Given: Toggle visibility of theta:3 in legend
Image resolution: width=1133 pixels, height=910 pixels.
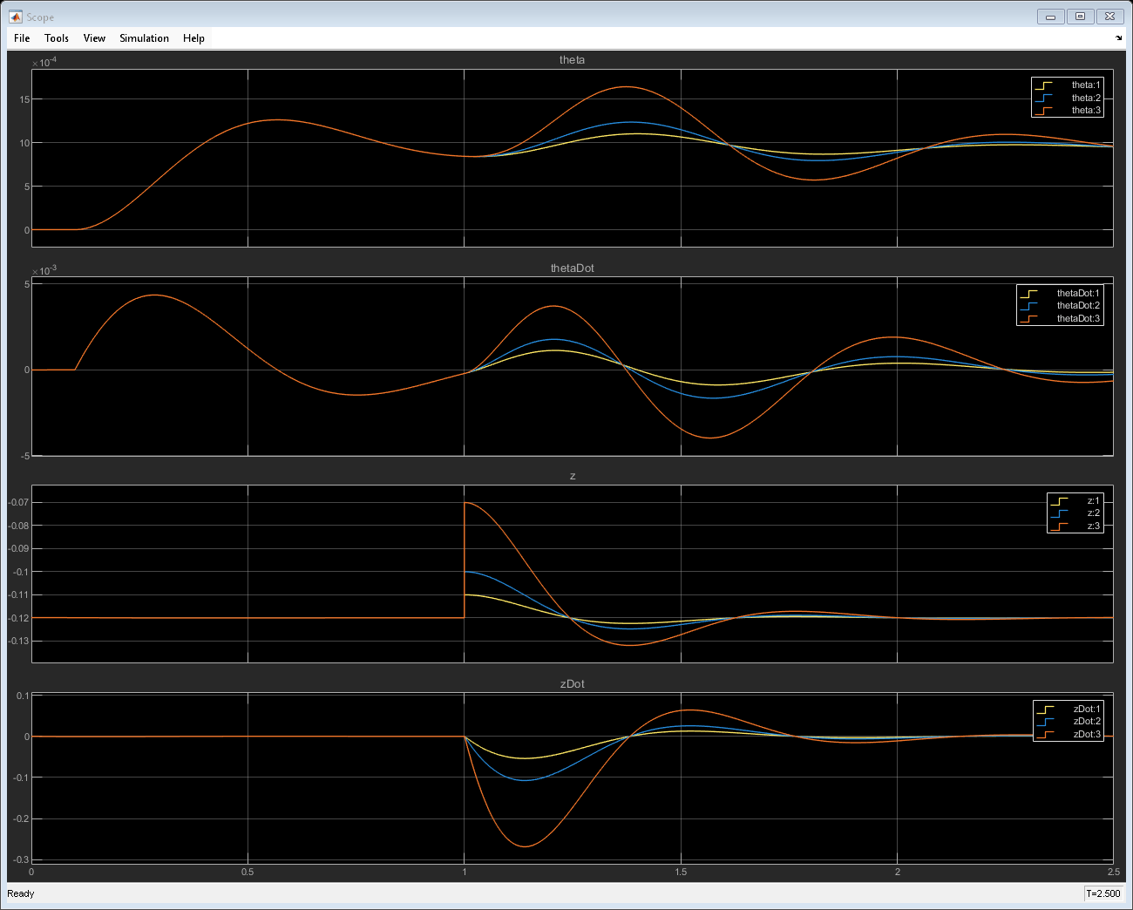Looking at the screenshot, I should tap(1086, 111).
